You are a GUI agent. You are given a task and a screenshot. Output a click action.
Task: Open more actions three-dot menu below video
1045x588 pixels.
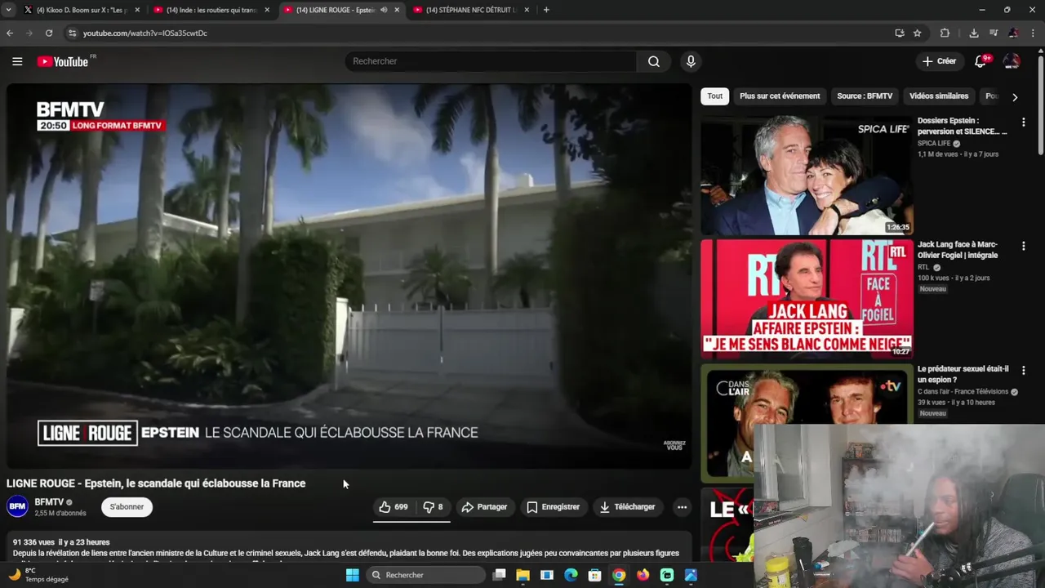point(682,507)
